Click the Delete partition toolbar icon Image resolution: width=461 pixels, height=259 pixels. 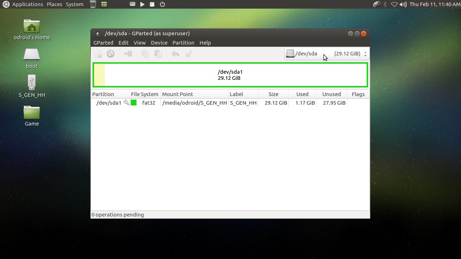click(x=111, y=54)
